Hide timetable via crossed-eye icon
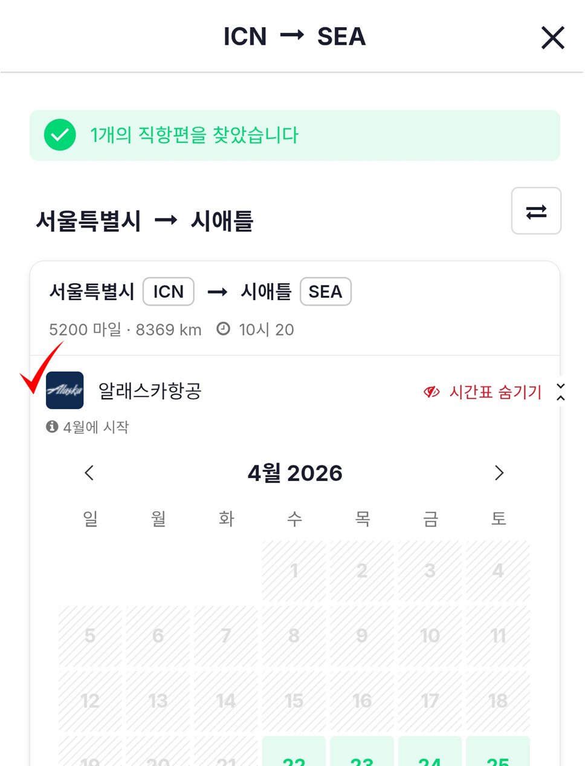588x766 pixels. pos(431,392)
